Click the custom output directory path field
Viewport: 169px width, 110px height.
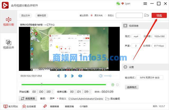pos(129,15)
